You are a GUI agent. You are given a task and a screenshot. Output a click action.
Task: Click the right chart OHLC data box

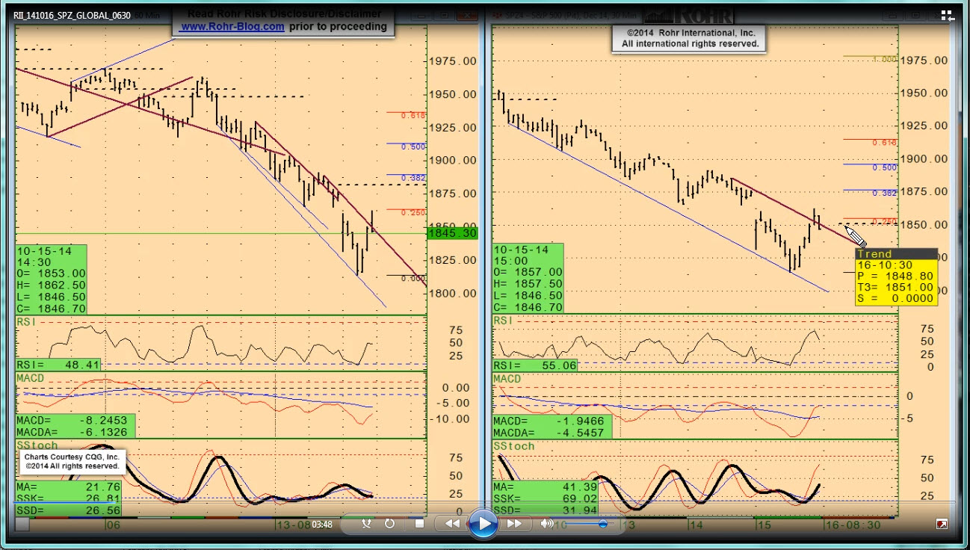click(528, 279)
